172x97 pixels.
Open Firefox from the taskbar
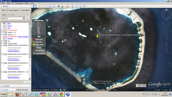click(x=17, y=94)
